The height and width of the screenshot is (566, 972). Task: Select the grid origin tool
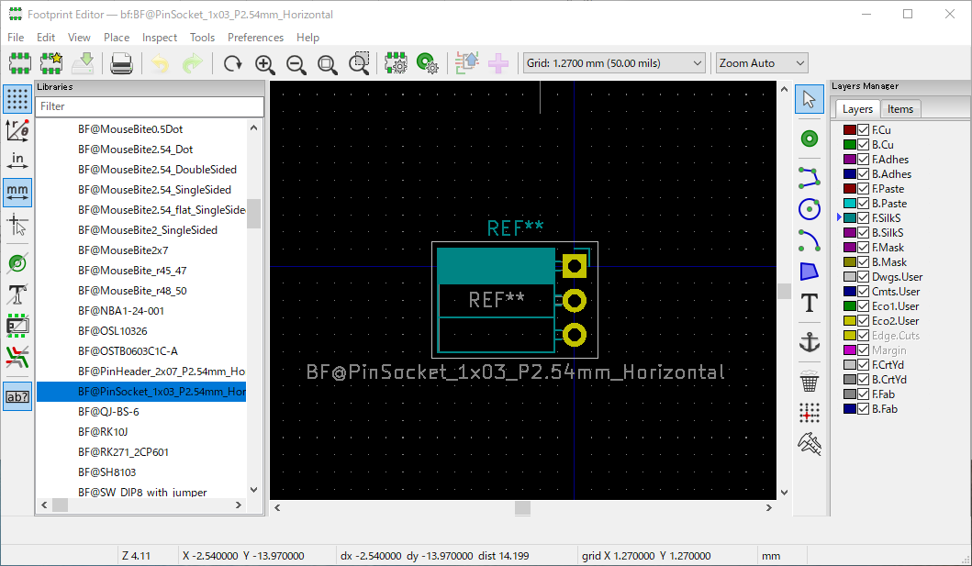click(x=809, y=413)
